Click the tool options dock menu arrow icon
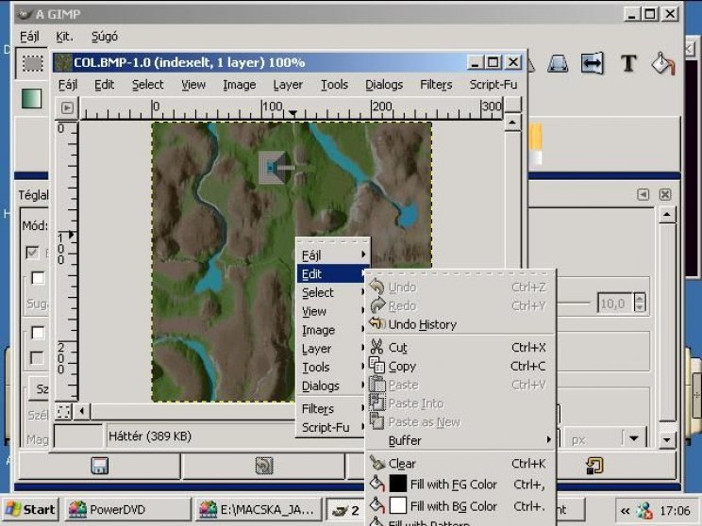 pos(643,194)
